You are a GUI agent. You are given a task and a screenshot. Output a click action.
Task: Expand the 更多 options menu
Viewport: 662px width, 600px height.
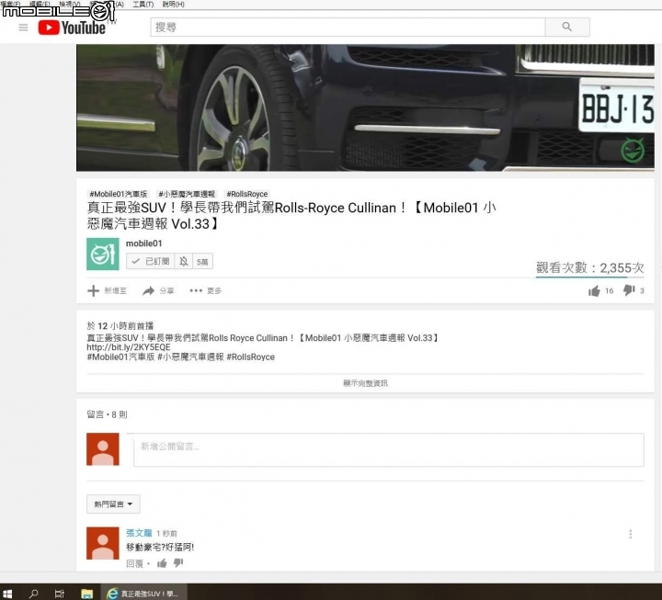(205, 290)
